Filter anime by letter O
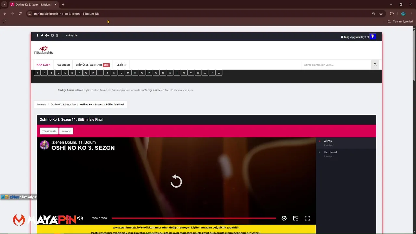Screen dimensions: 416x234 (x=142, y=73)
